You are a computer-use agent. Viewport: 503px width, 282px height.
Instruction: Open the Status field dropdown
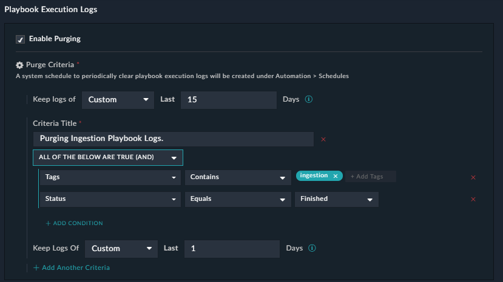coord(110,199)
